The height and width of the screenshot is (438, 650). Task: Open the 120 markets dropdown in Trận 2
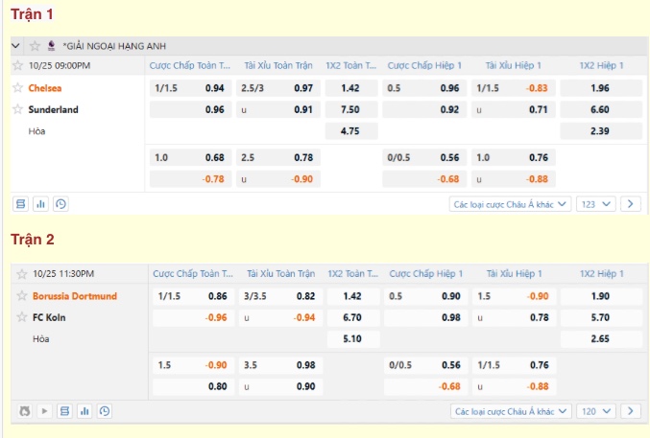pos(596,411)
